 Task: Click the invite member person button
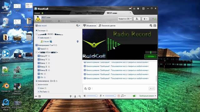point(137,19)
